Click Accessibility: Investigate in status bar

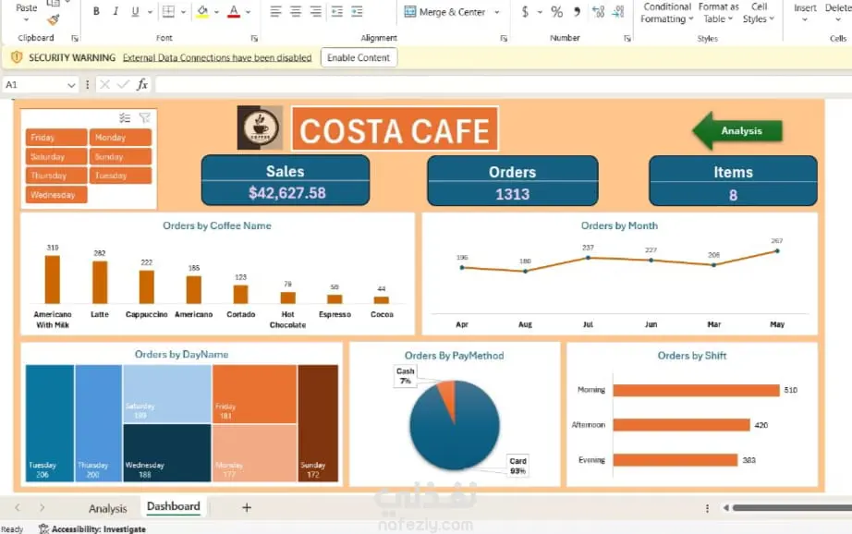pyautogui.click(x=92, y=528)
